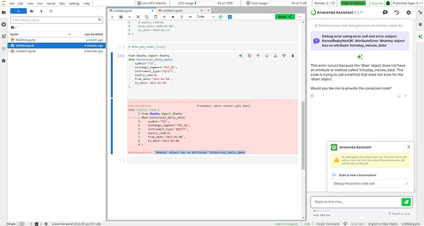Move the active cell down
The height and width of the screenshot is (226, 424).
pyautogui.click(x=267, y=56)
